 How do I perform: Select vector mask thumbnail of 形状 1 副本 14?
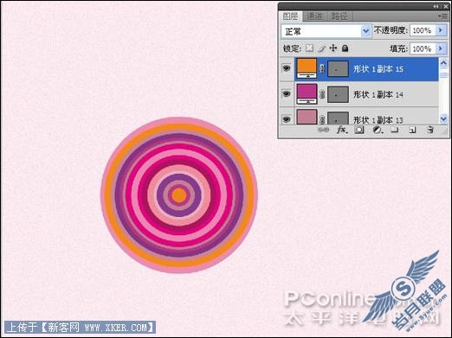(338, 94)
